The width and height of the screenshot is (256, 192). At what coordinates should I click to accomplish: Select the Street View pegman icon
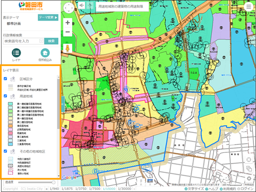(x=67, y=48)
